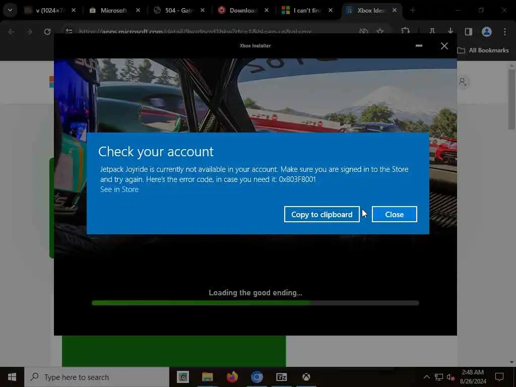Switch to the v (1024× browser tab
Screen dimensions: 516x387
tap(49, 11)
